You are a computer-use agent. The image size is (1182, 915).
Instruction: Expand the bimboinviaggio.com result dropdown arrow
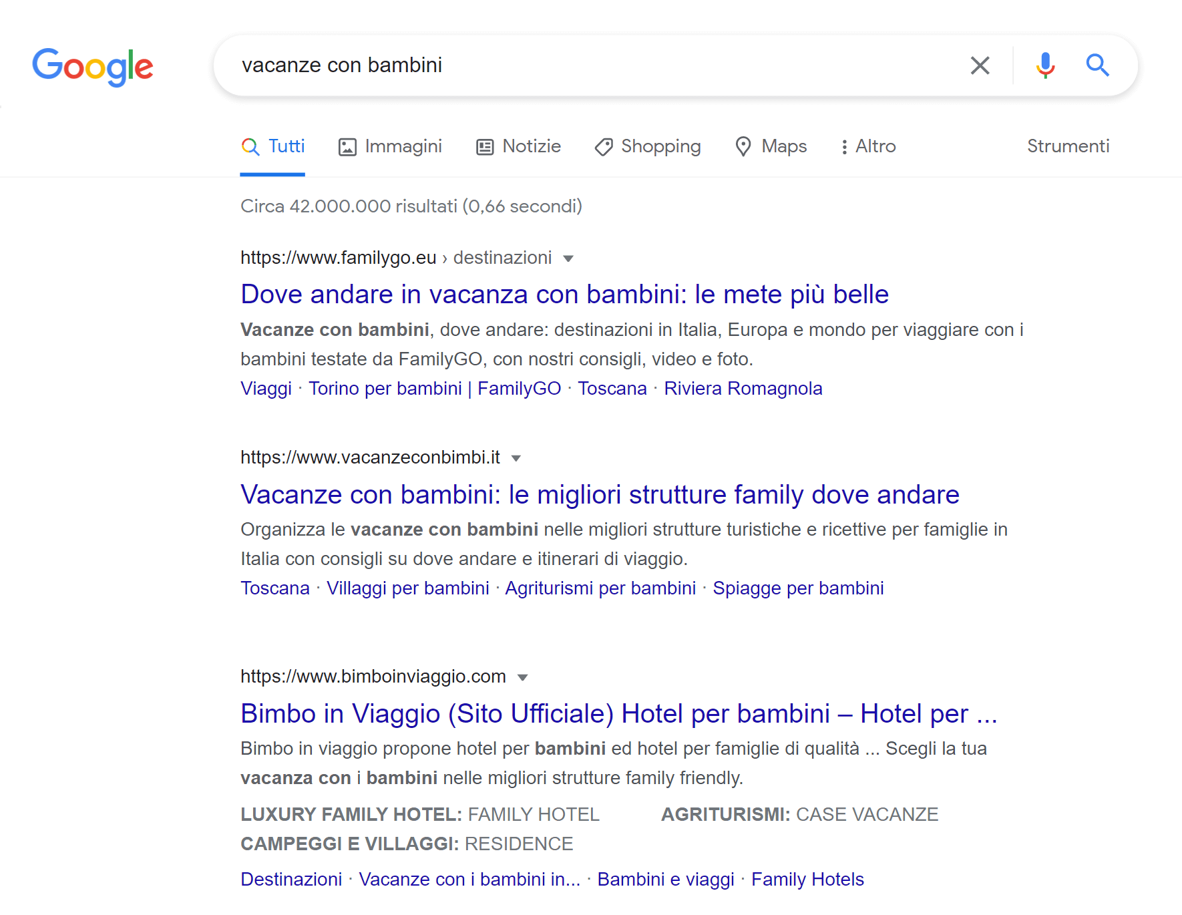point(523,677)
